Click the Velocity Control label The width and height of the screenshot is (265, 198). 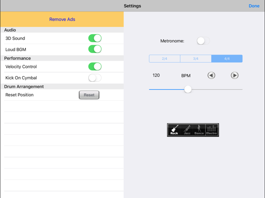pyautogui.click(x=21, y=66)
